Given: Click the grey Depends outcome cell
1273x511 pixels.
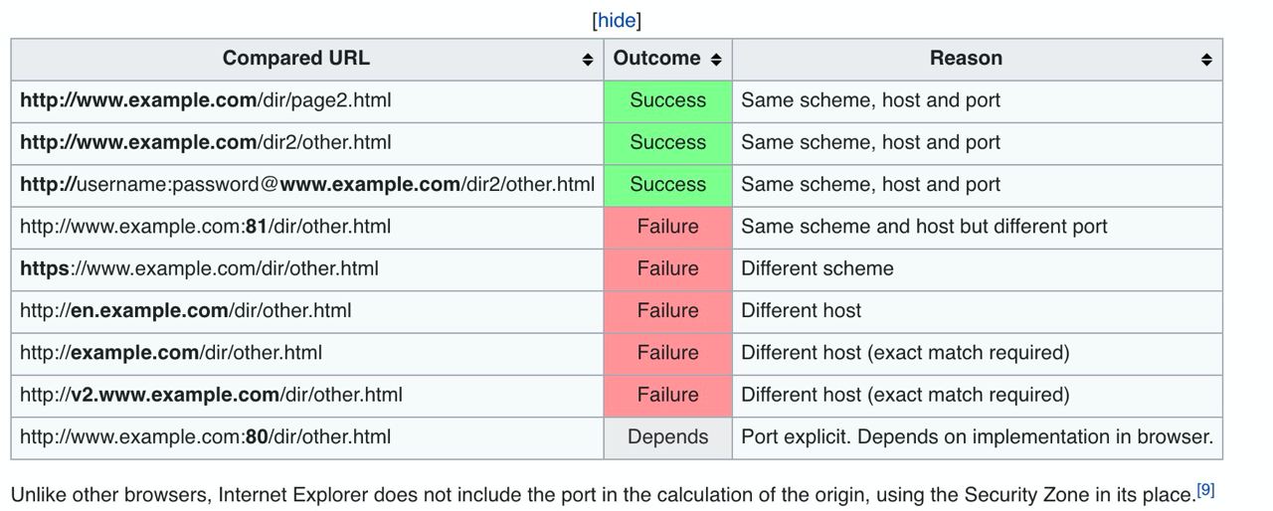Looking at the screenshot, I should (x=667, y=437).
